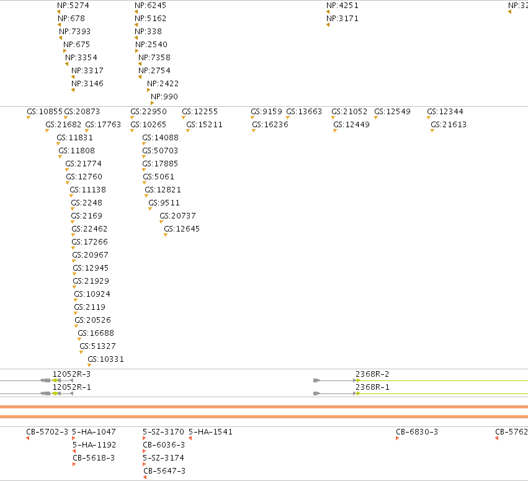Click GS:20737 label
This screenshot has width=528, height=481.
178,216
